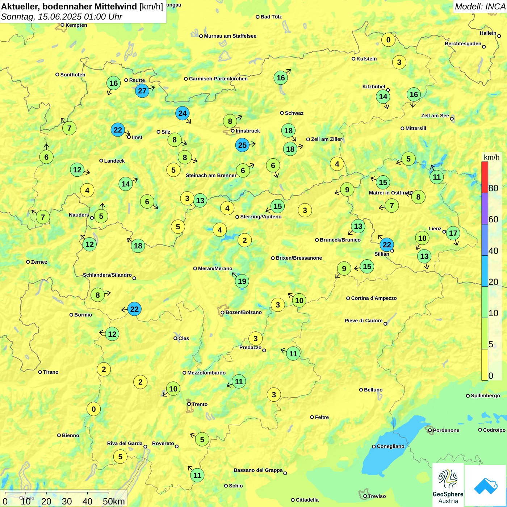Viewport: 507px width, 507px height.
Task: Select the 0 marker north of Bienno
Action: point(94,409)
